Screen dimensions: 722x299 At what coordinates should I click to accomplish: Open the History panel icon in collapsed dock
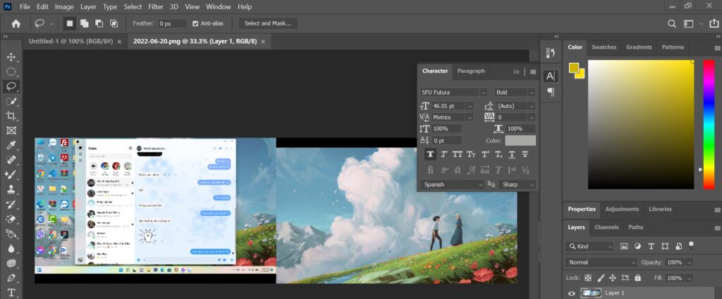point(550,53)
